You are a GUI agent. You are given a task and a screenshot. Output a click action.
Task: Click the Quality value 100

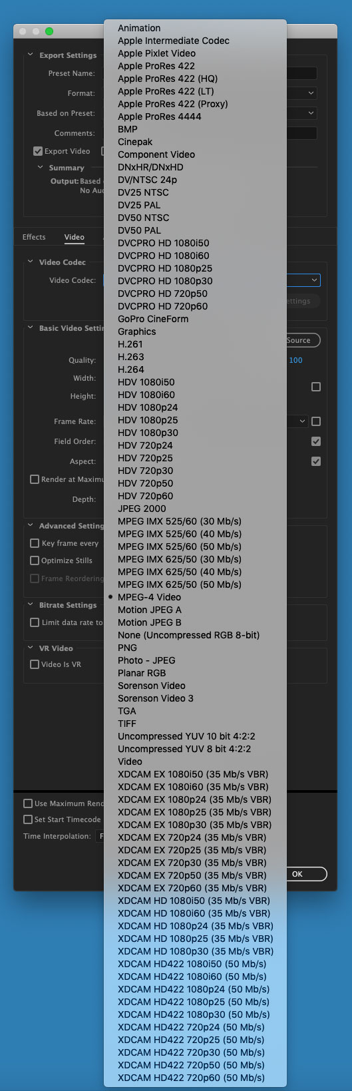(295, 360)
